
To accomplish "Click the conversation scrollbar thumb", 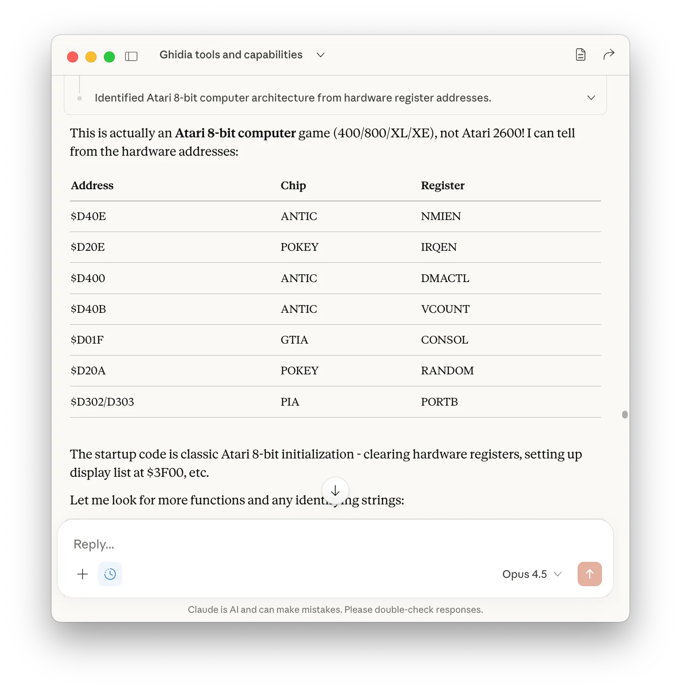I will (624, 414).
